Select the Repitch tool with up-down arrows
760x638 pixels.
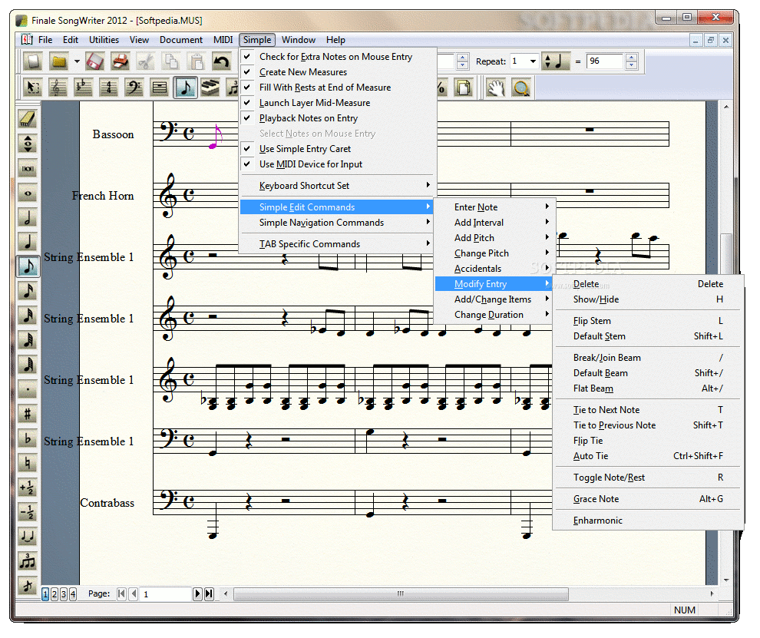(x=28, y=144)
